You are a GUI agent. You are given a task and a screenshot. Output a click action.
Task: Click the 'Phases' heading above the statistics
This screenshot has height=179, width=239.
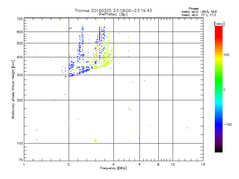[193, 9]
